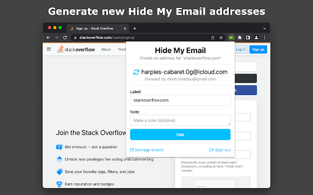This screenshot has height=195, width=313.
Task: Click the Sign out link
Action: pos(220,150)
